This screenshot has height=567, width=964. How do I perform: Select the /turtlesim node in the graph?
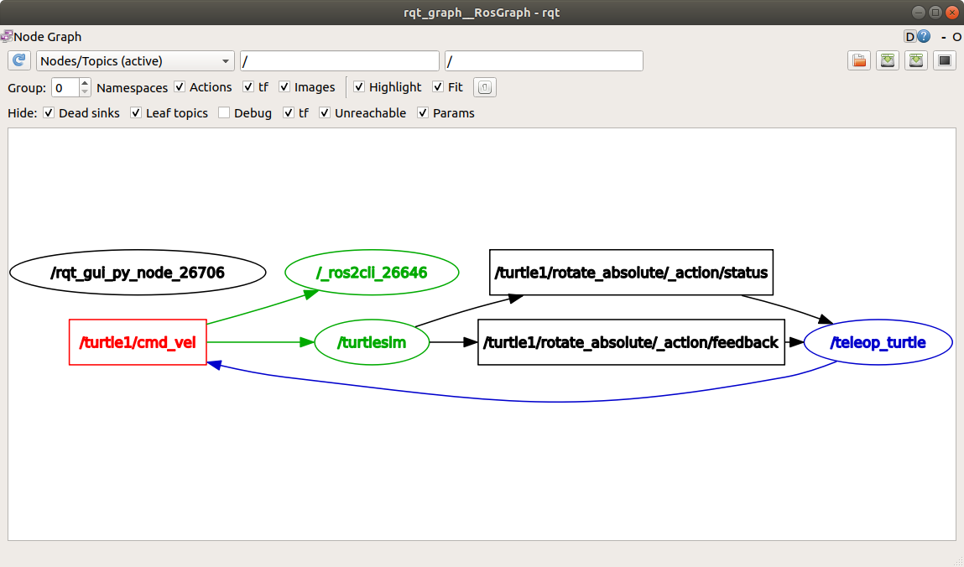372,342
